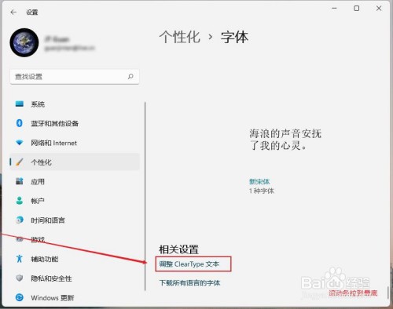
Task: Go to 游戏 settings
Action: [75, 239]
